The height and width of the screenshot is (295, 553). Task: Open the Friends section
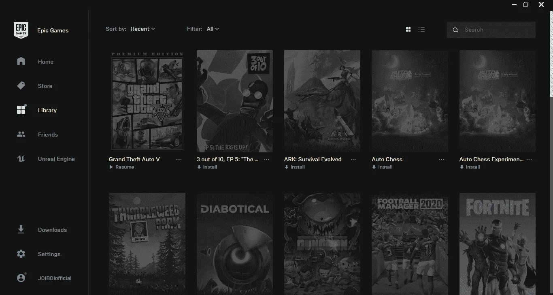[48, 135]
